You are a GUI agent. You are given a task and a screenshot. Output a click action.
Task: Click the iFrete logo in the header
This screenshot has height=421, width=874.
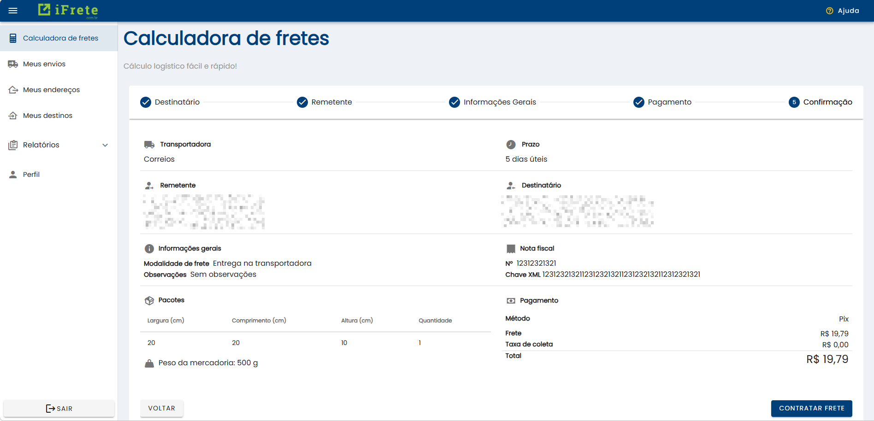(x=68, y=10)
